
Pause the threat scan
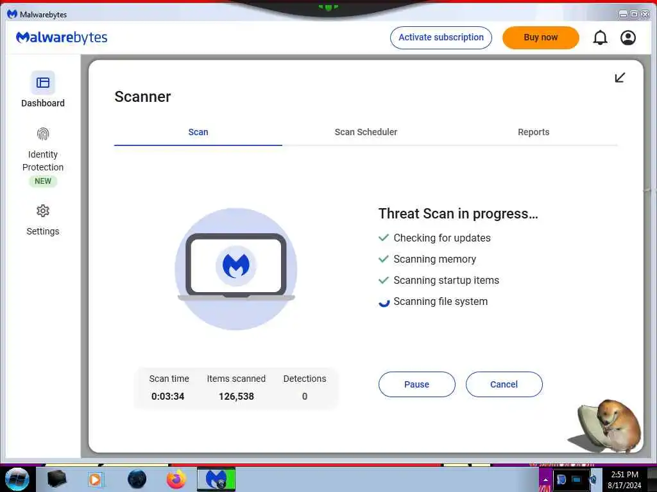click(417, 384)
